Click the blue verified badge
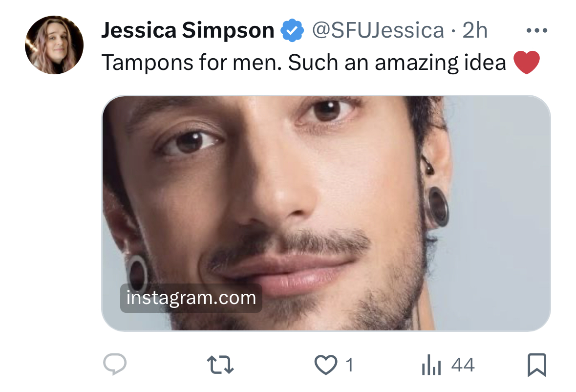 [292, 30]
